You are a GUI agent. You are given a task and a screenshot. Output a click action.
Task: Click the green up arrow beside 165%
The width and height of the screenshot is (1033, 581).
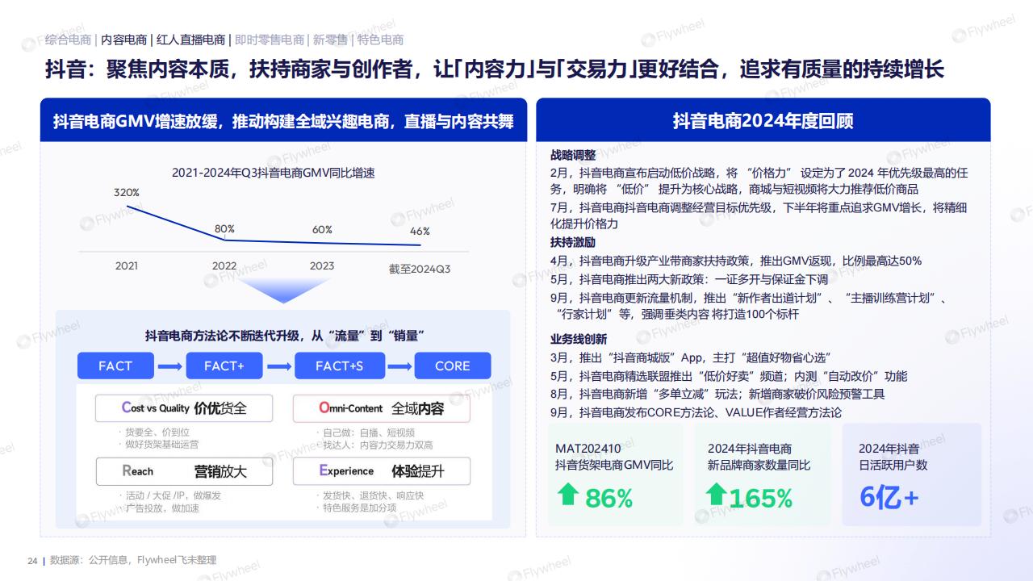[717, 495]
